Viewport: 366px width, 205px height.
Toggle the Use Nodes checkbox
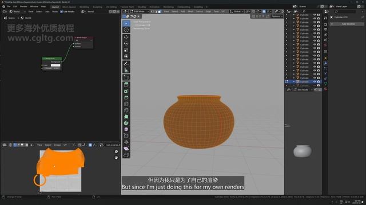61,11
